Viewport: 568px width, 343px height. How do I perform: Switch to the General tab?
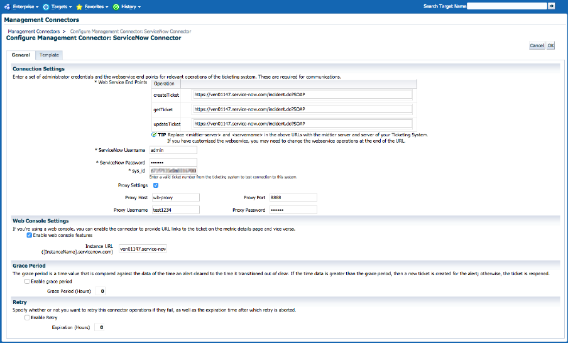(x=21, y=55)
